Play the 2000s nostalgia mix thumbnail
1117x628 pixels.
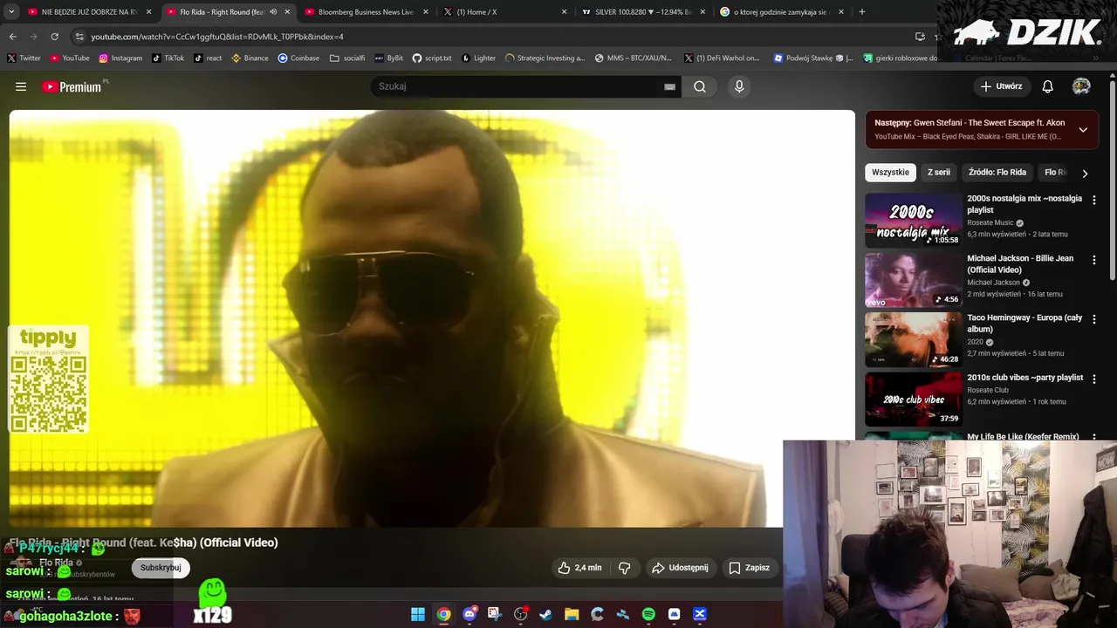913,220
